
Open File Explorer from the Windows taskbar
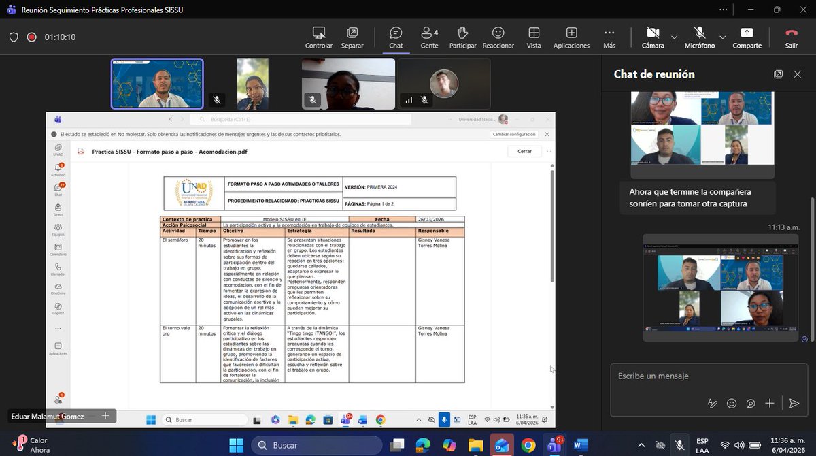[x=476, y=446]
